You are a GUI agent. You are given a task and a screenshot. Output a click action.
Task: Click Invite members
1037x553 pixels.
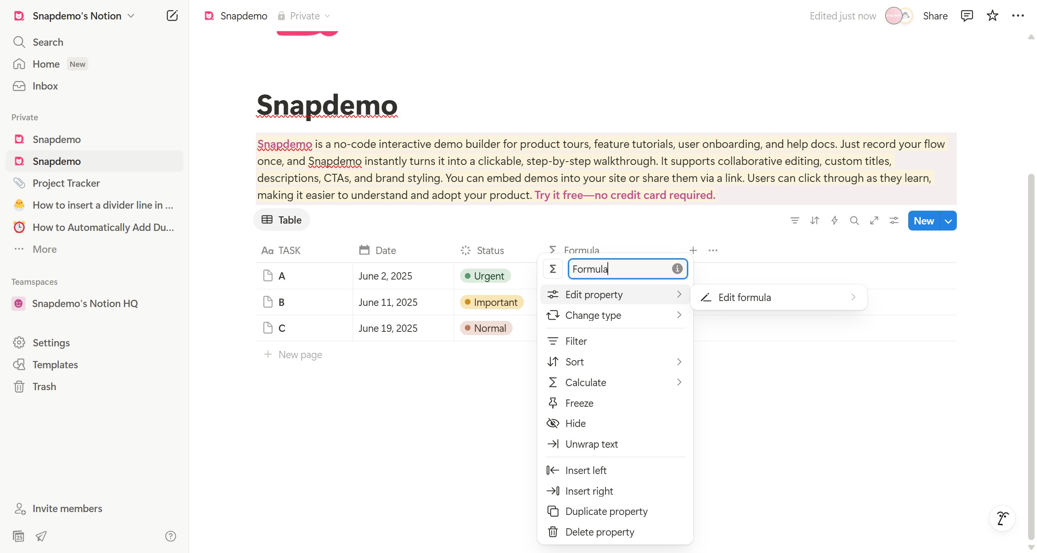94,508
